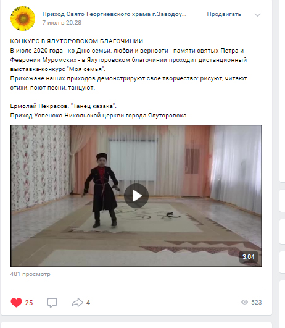Click the like counter showing 25

click(x=29, y=303)
